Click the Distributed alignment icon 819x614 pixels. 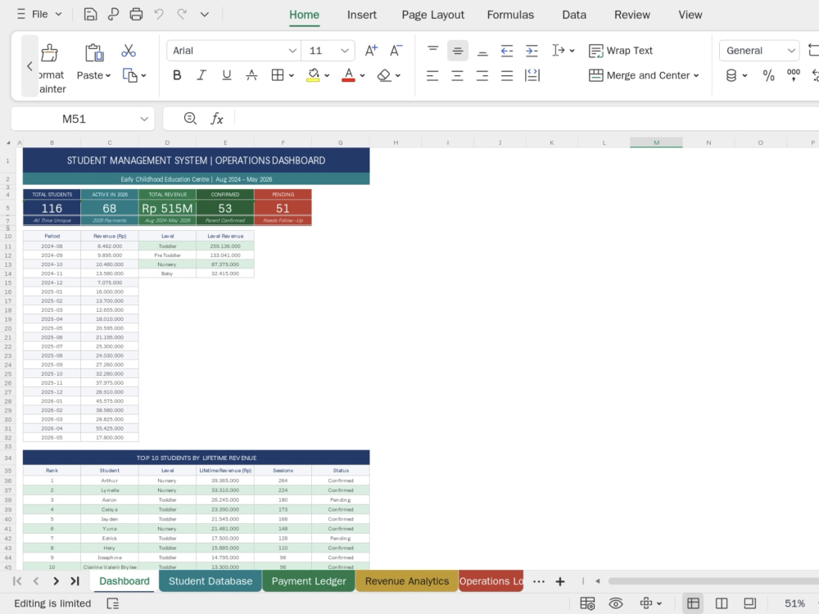pyautogui.click(x=532, y=75)
